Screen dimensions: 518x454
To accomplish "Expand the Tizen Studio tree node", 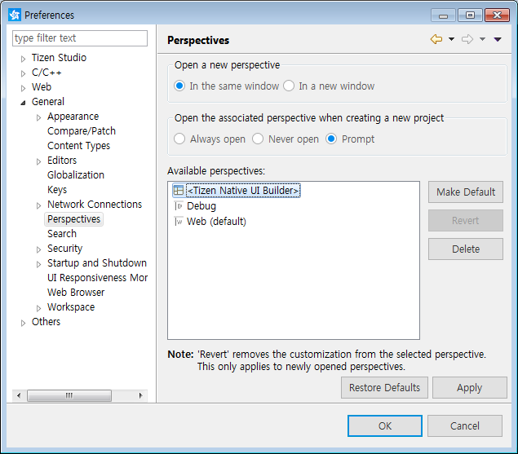I will click(x=23, y=59).
